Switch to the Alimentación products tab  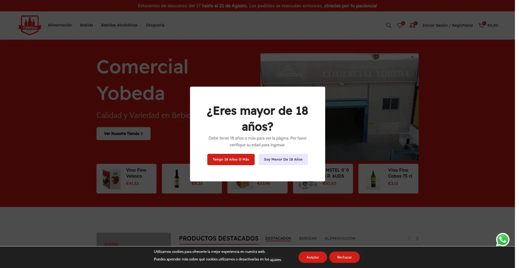point(340,238)
